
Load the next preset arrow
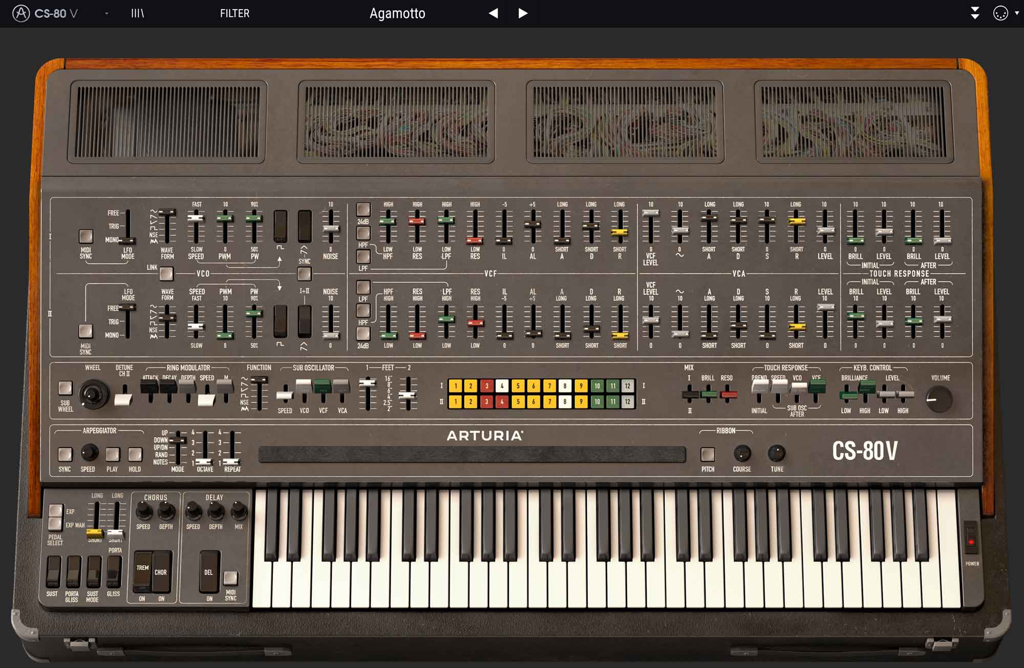click(x=522, y=13)
